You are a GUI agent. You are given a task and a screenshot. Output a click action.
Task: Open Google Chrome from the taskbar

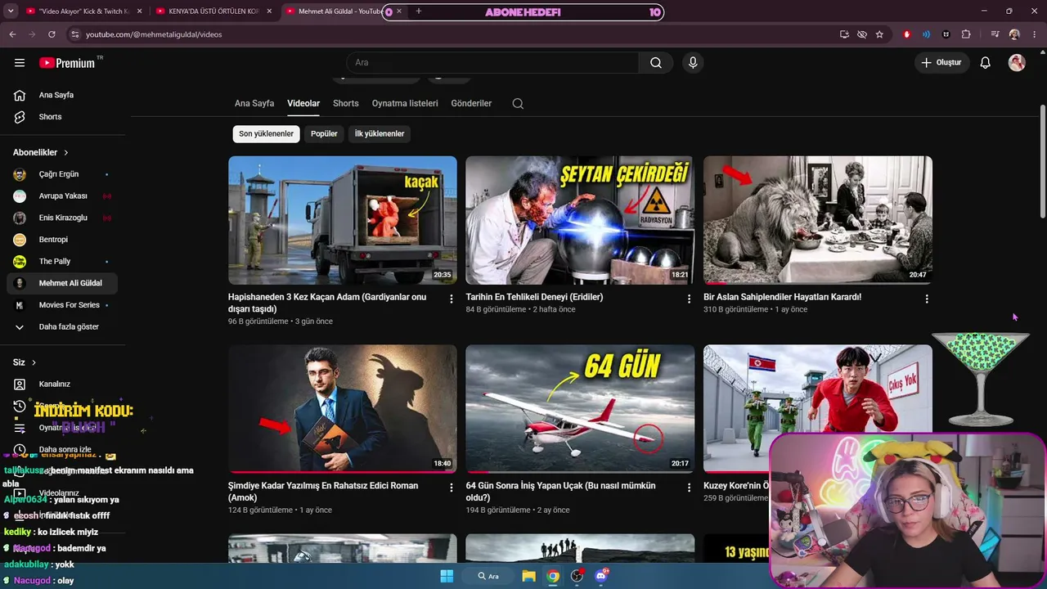coord(553,576)
